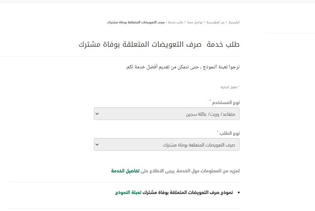Image resolution: width=315 pixels, height=211 pixels.
Task: Open the نوع المستخدم dropdown box
Action: [x=167, y=114]
